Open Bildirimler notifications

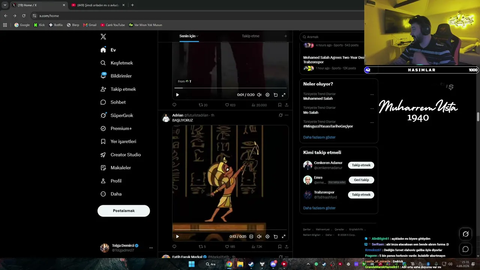[116, 76]
